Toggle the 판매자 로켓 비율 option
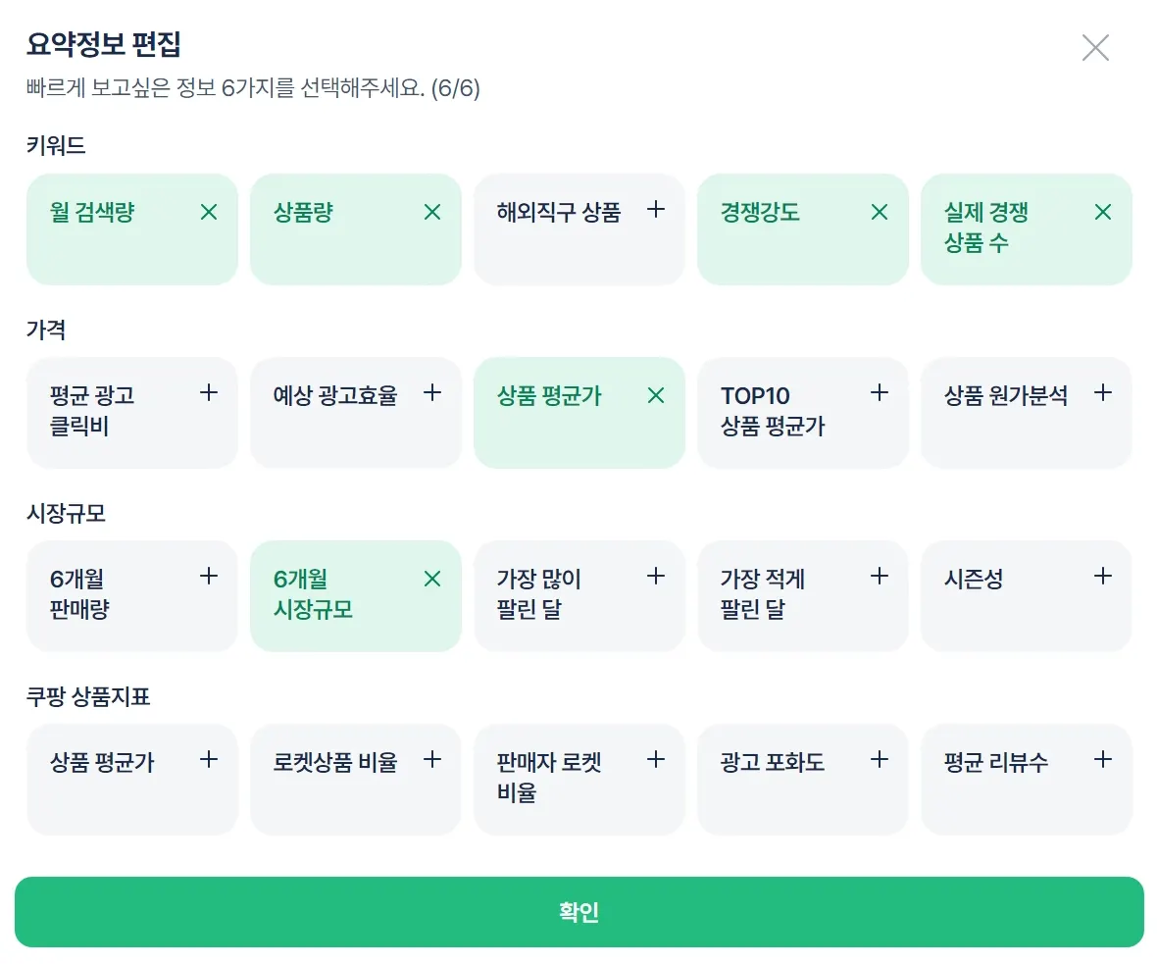The height and width of the screenshot is (964, 1158). click(x=579, y=779)
